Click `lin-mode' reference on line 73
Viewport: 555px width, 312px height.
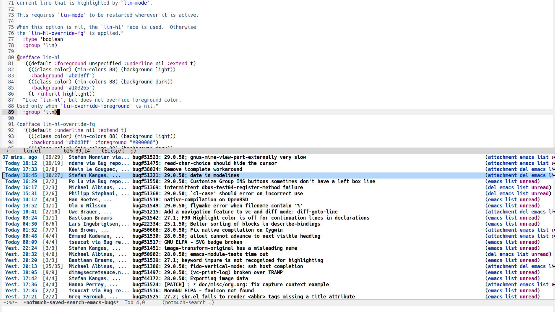pyautogui.click(x=72, y=15)
